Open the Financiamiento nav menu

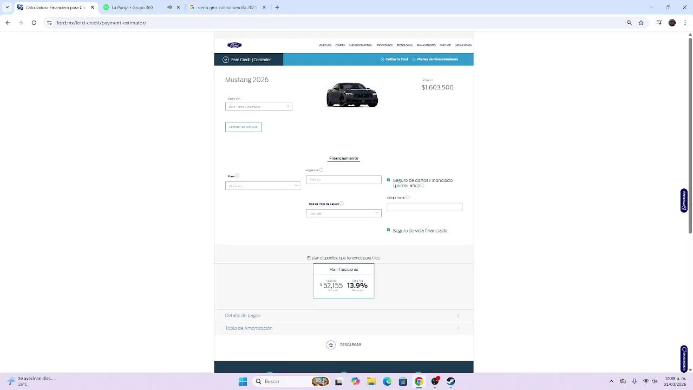(426, 45)
